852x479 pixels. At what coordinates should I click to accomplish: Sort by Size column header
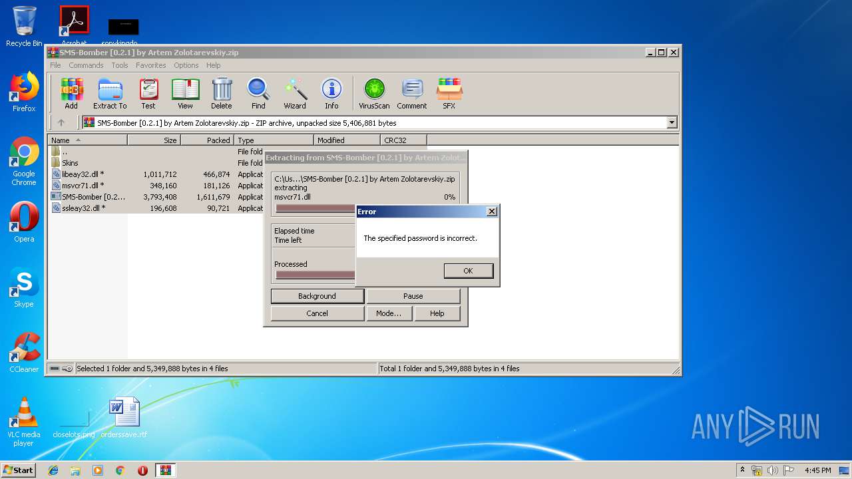(x=154, y=140)
